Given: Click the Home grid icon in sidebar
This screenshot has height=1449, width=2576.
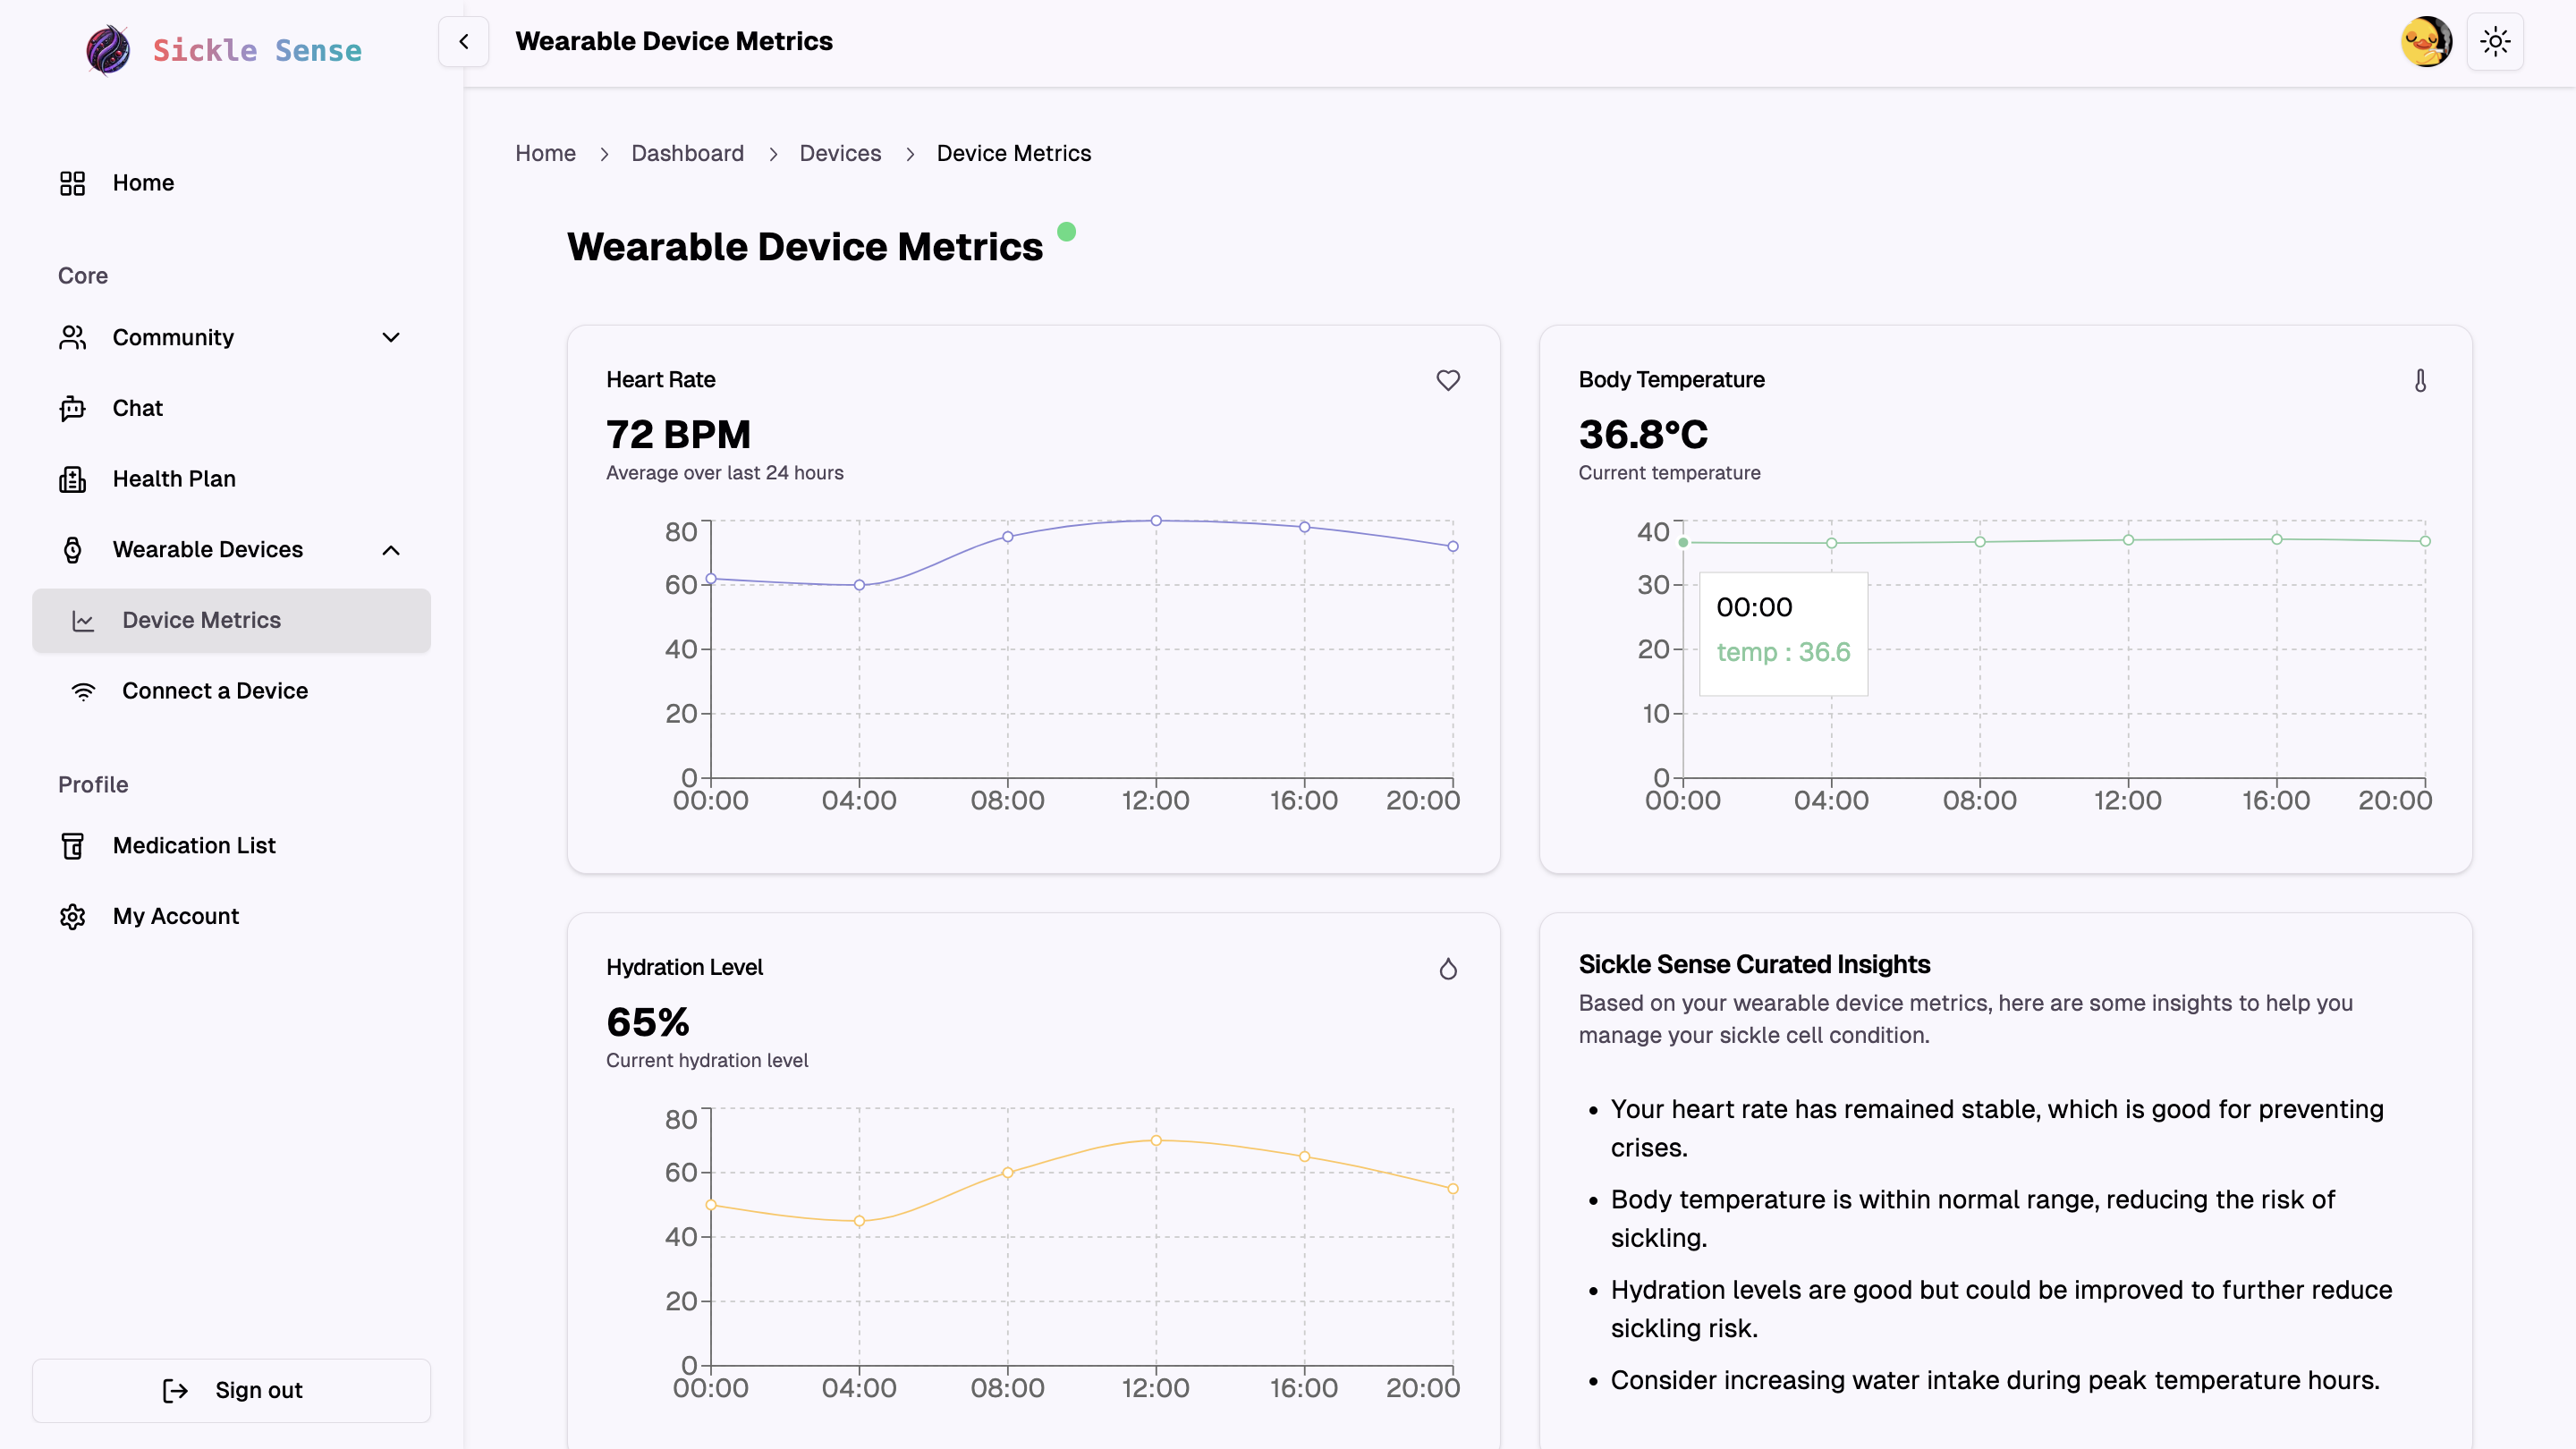Looking at the screenshot, I should [72, 183].
